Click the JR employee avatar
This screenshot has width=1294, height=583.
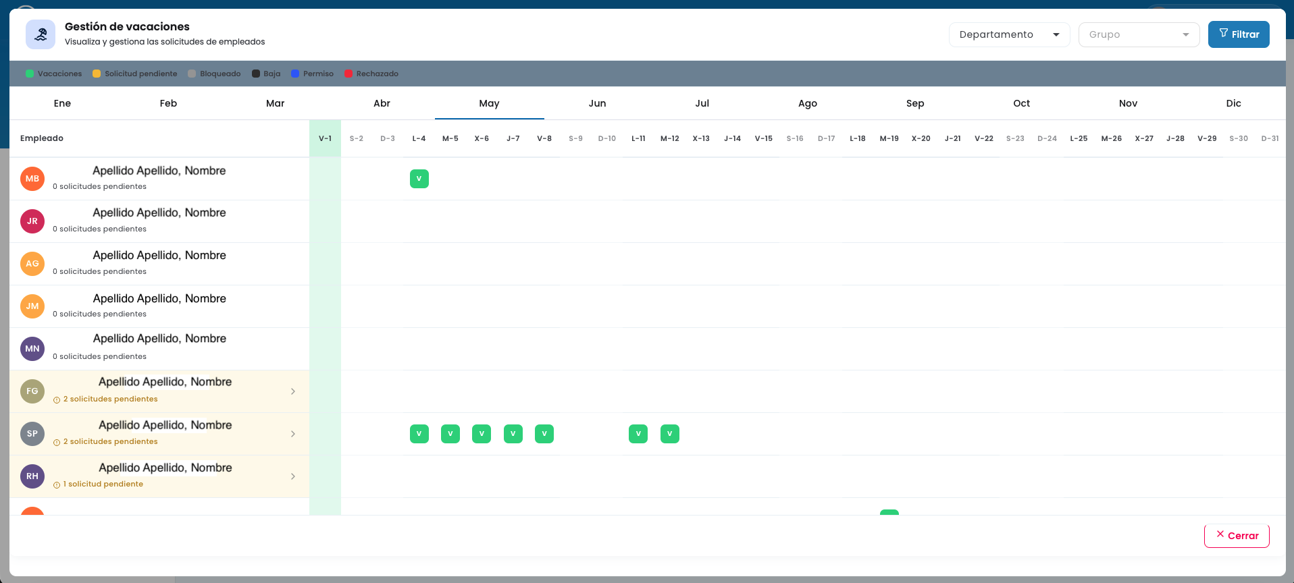point(32,221)
